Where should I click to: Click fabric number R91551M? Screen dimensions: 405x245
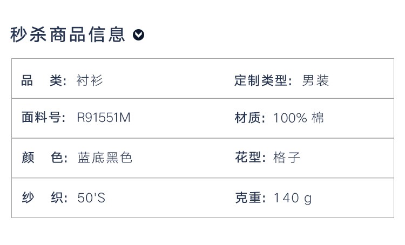point(104,118)
